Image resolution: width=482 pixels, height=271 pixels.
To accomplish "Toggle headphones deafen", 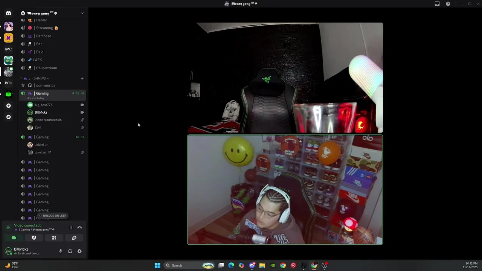I will pyautogui.click(x=70, y=251).
